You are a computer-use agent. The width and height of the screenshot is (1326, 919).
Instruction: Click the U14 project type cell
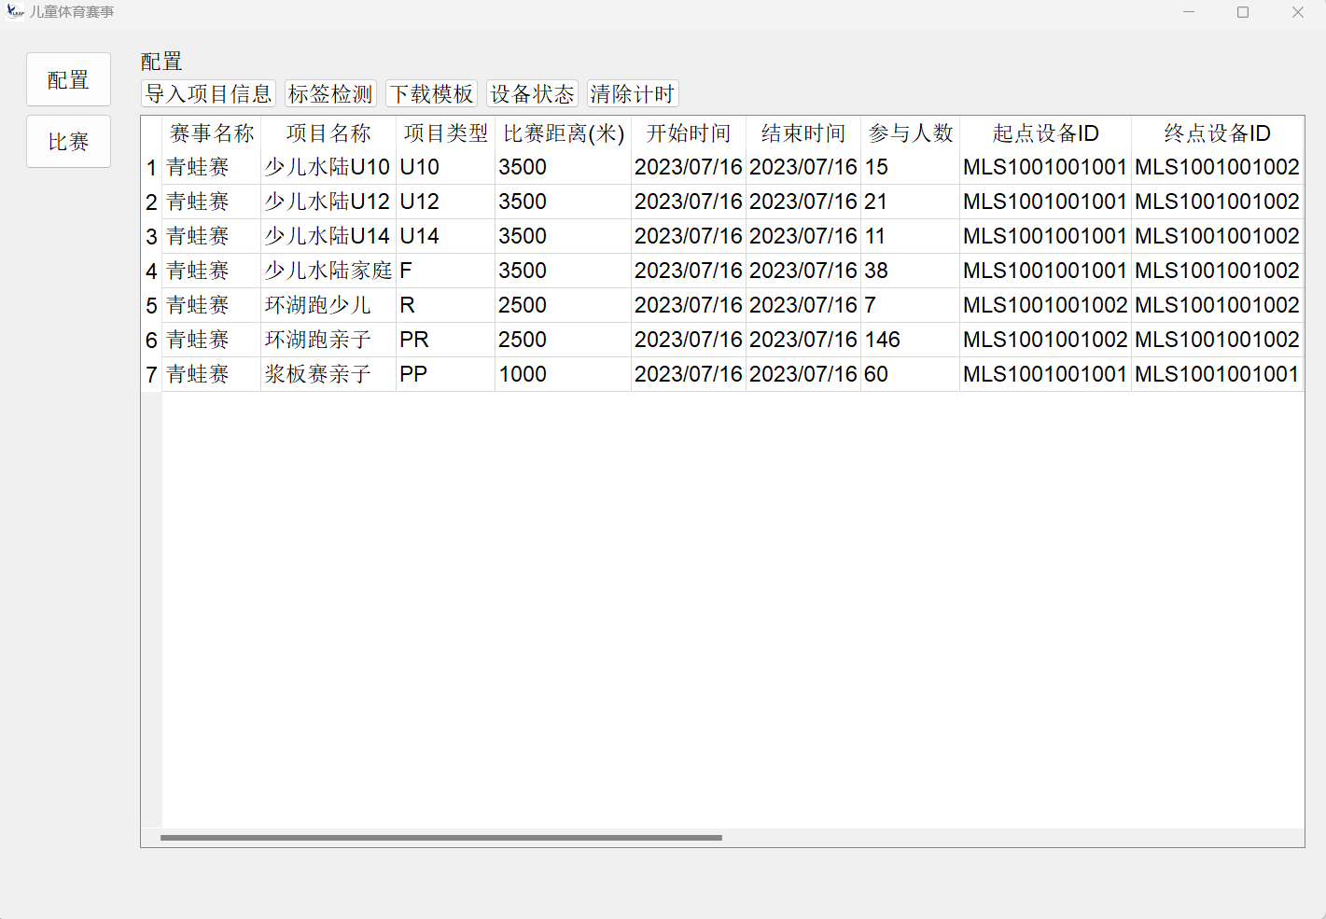point(446,236)
